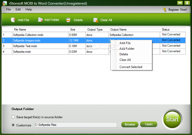Open the Edit menu
This screenshot has width=192, height=135.
point(18,9)
